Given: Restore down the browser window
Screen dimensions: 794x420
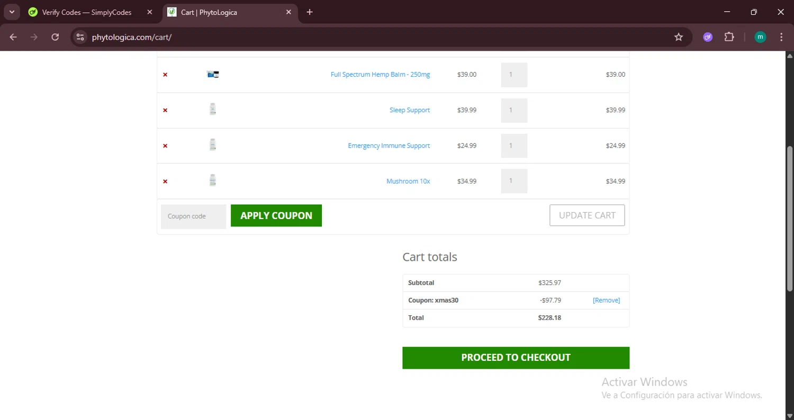Looking at the screenshot, I should tap(754, 12).
